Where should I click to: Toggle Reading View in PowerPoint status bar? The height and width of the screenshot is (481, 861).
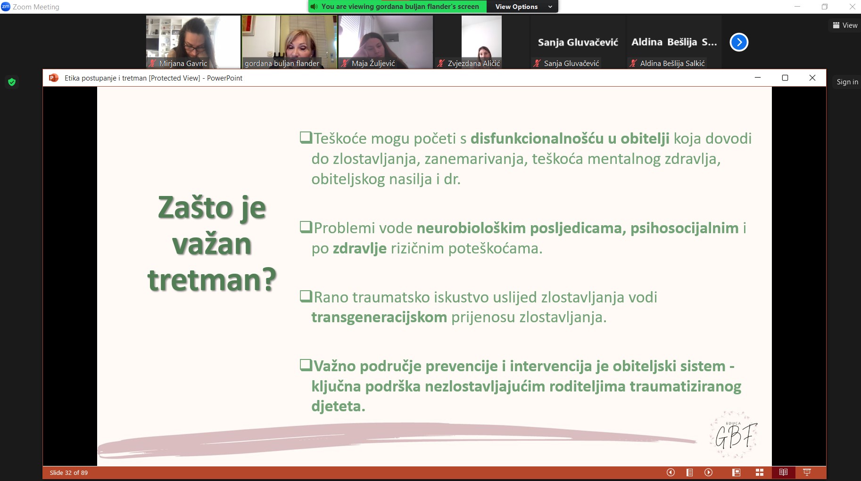(x=783, y=473)
